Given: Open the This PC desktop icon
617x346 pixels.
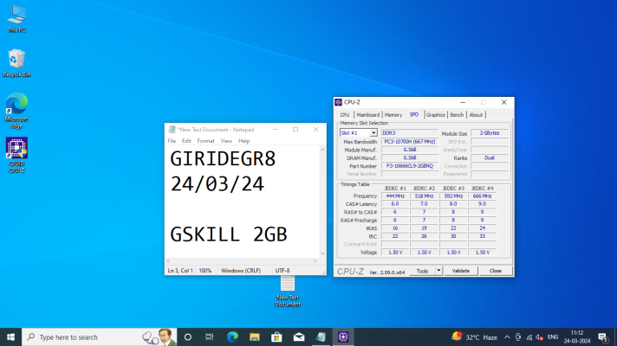Looking at the screenshot, I should (16, 19).
